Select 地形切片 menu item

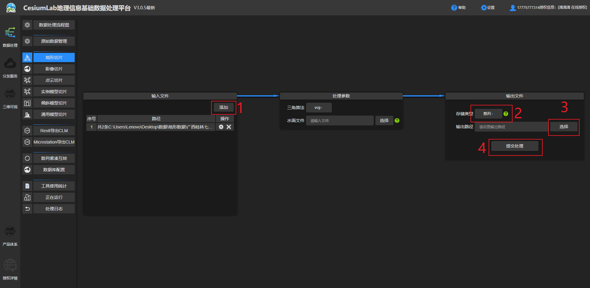[54, 57]
